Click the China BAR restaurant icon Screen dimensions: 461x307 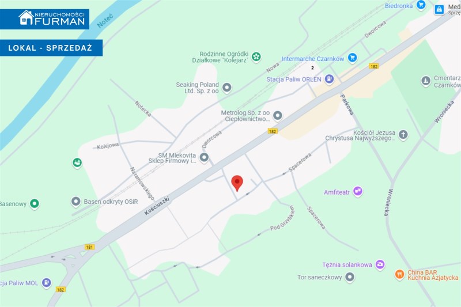tap(399, 274)
